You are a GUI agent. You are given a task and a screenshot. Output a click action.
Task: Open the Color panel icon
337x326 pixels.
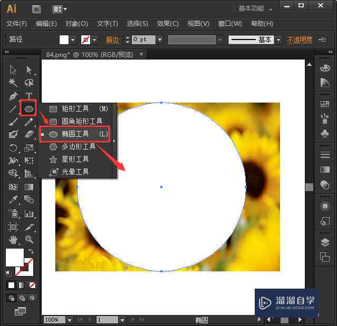pos(325,68)
